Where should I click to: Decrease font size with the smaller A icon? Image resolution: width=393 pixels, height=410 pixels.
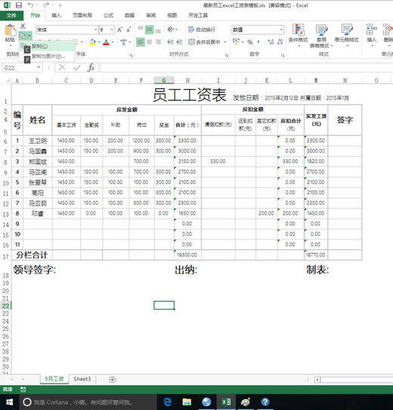point(128,29)
